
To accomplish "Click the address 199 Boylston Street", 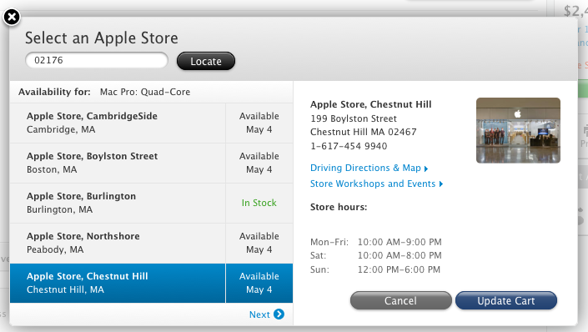I will [354, 118].
